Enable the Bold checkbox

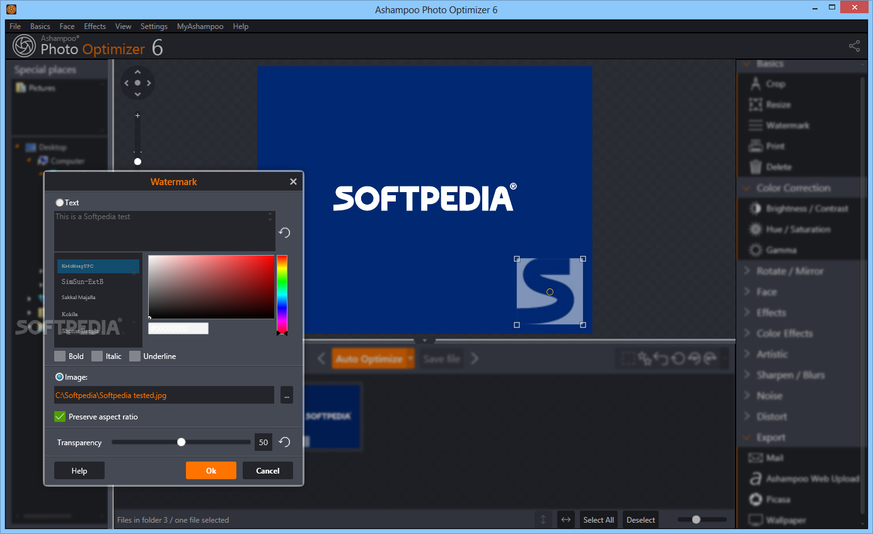coord(60,356)
